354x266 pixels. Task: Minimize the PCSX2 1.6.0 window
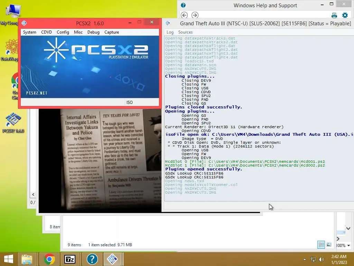(130, 23)
